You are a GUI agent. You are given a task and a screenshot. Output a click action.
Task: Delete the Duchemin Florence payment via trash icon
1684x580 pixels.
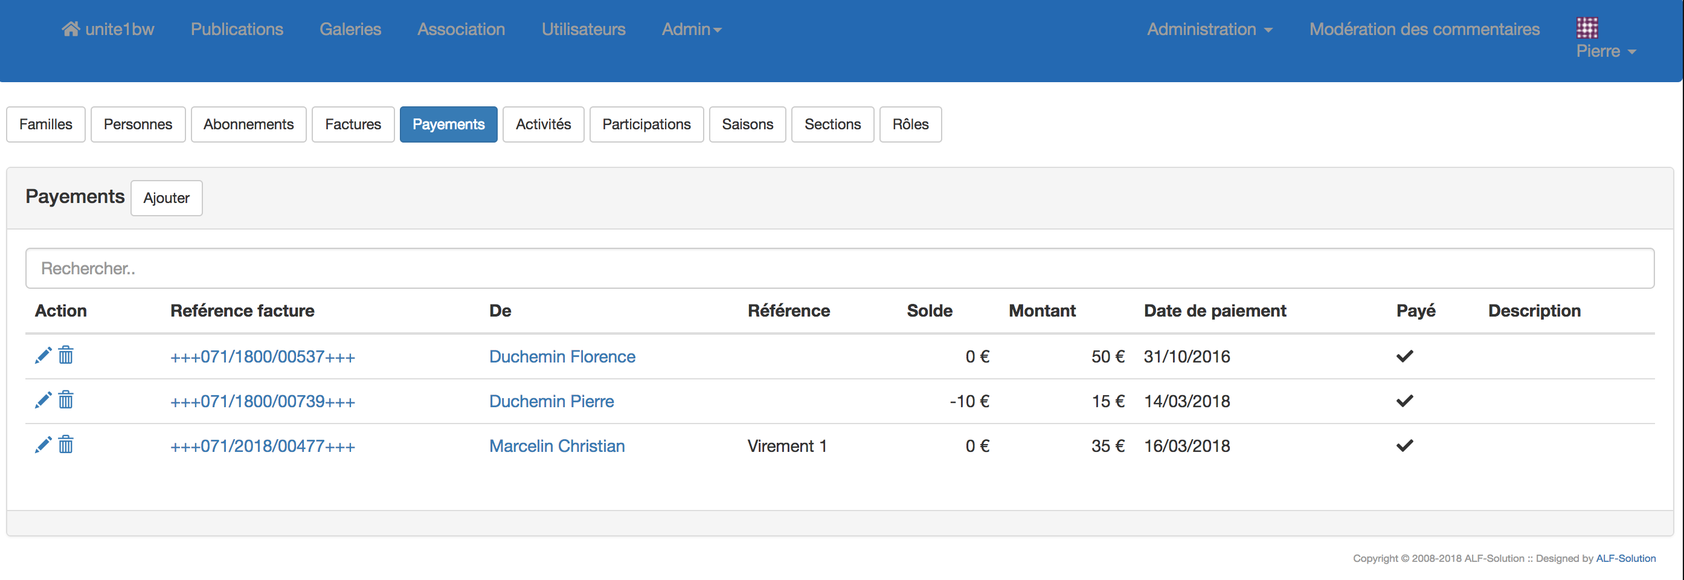pyautogui.click(x=66, y=356)
